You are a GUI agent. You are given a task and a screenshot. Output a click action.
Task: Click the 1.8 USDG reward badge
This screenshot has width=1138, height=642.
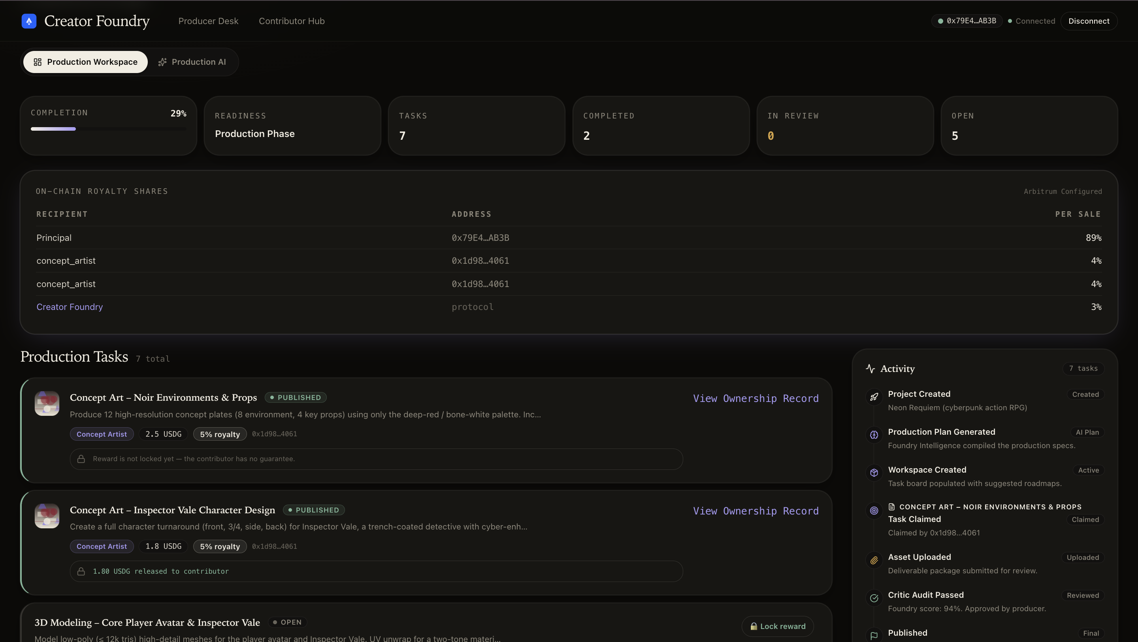164,546
